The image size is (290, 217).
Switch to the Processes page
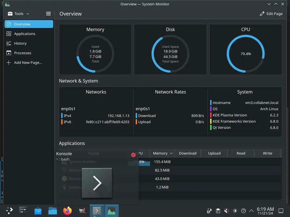tap(29, 53)
